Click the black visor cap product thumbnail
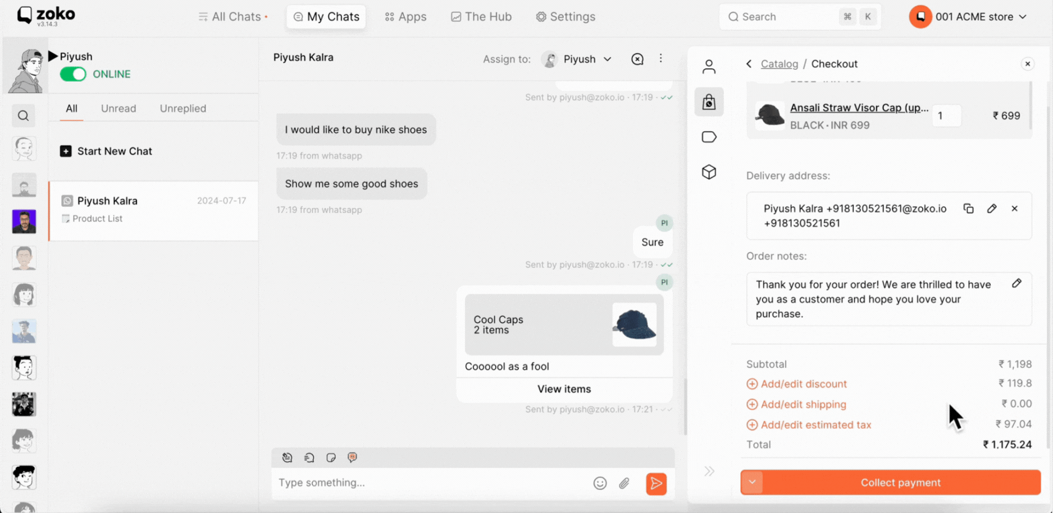The height and width of the screenshot is (513, 1053). [769, 115]
